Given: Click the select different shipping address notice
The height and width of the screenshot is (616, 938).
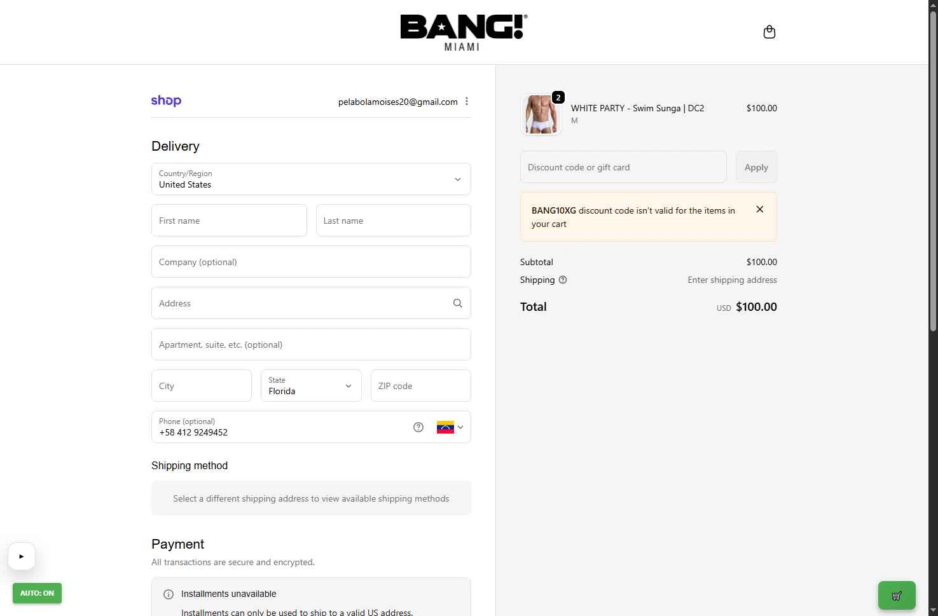Looking at the screenshot, I should pos(311,498).
